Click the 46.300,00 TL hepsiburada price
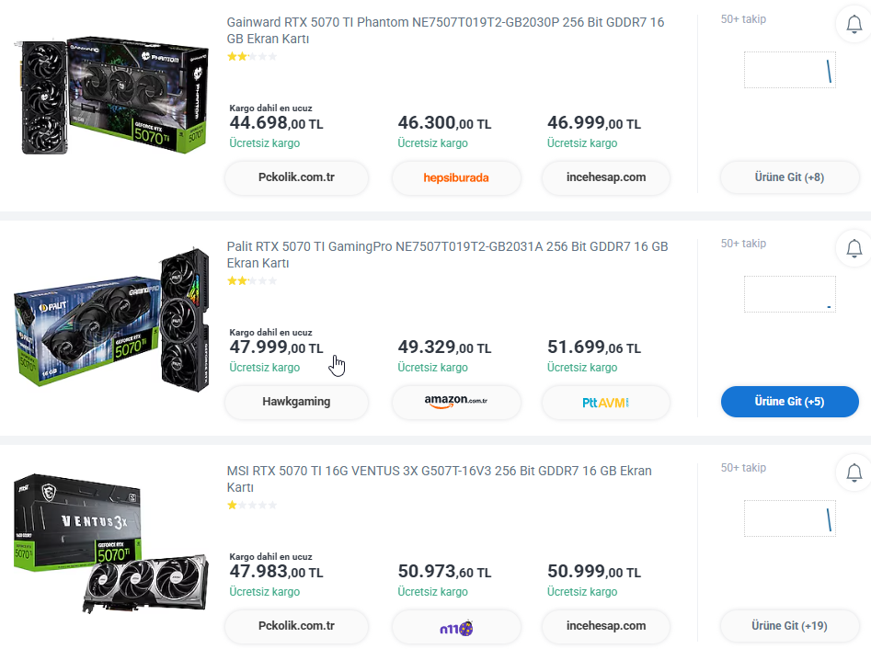Screen dimensions: 871x649 coord(444,122)
